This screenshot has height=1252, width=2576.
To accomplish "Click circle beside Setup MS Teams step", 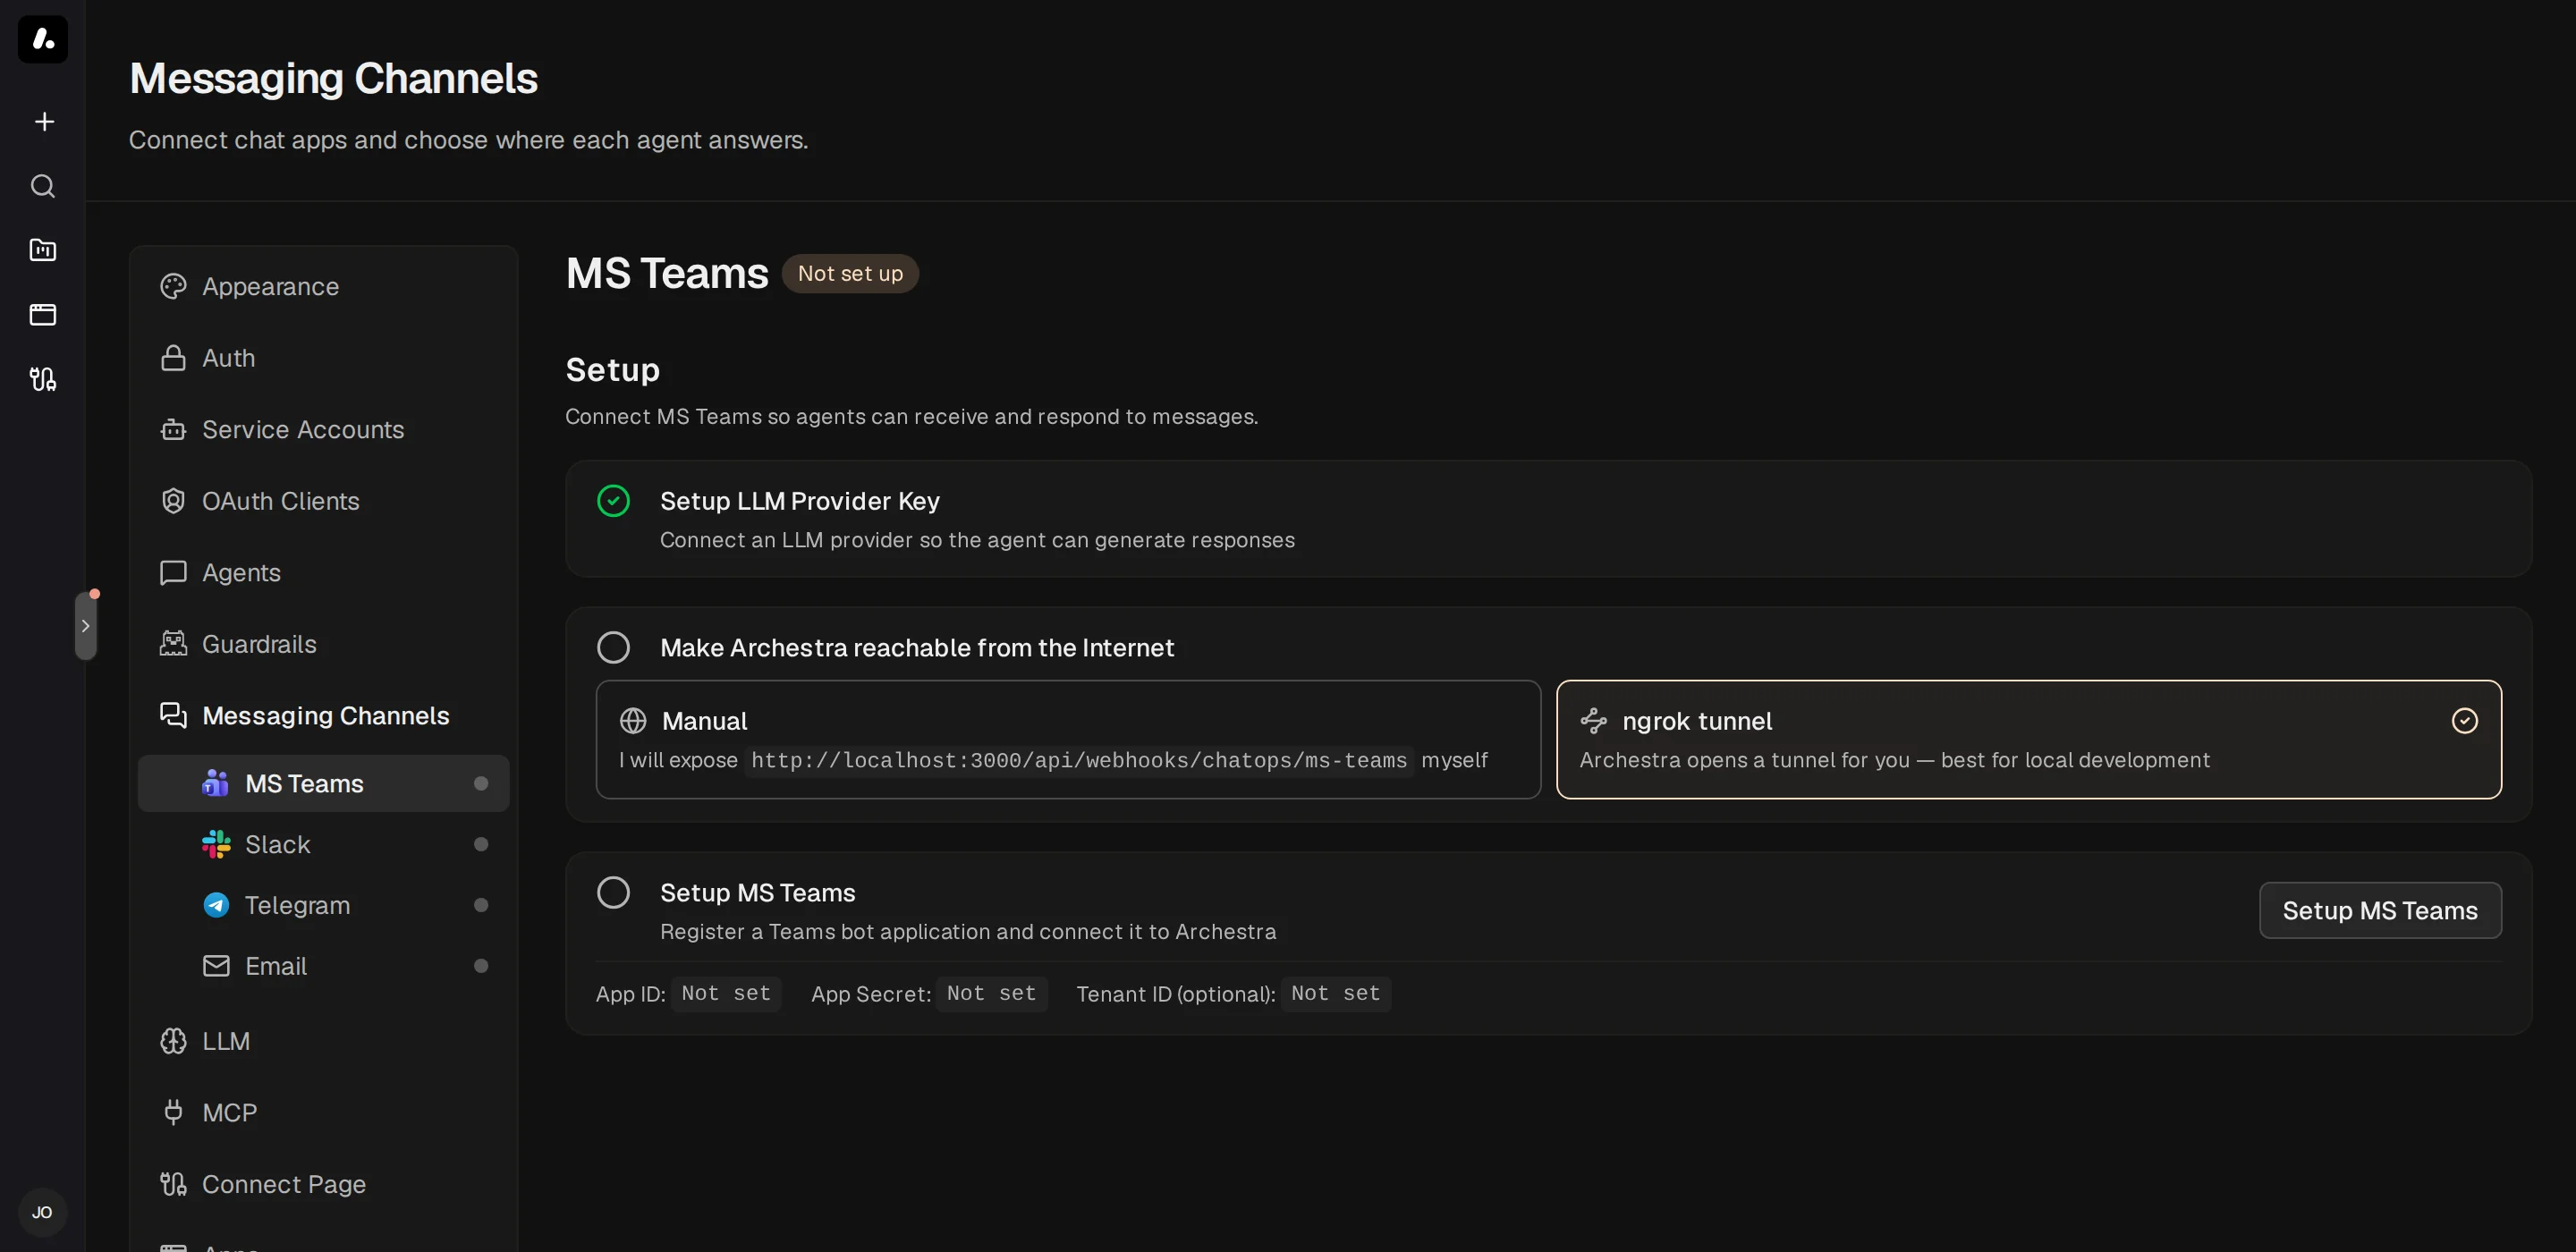I will point(613,892).
